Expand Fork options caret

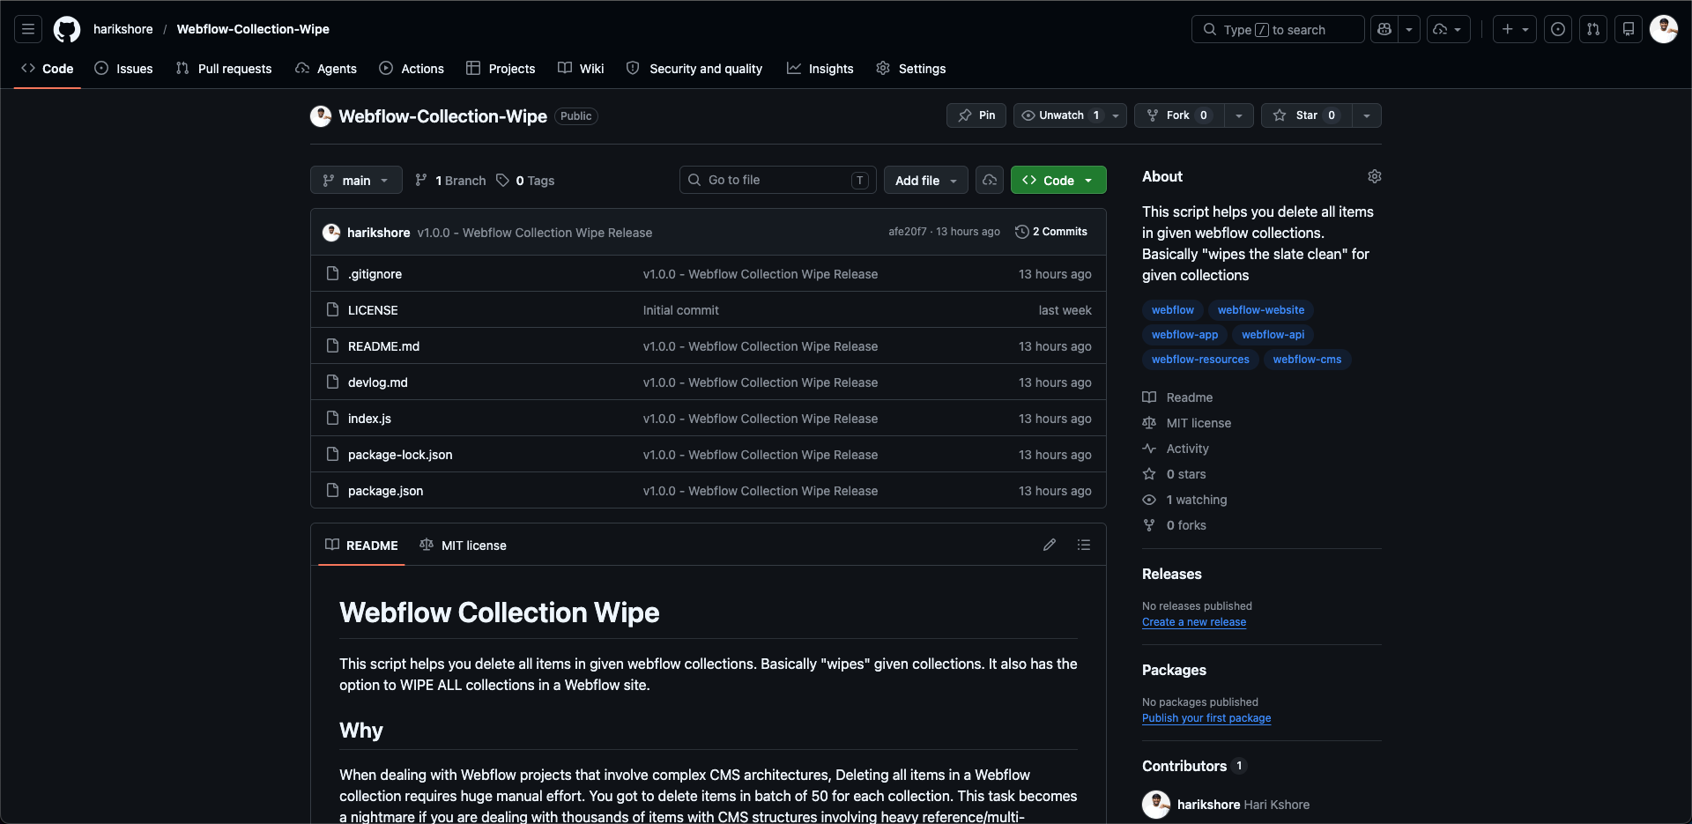click(1239, 115)
